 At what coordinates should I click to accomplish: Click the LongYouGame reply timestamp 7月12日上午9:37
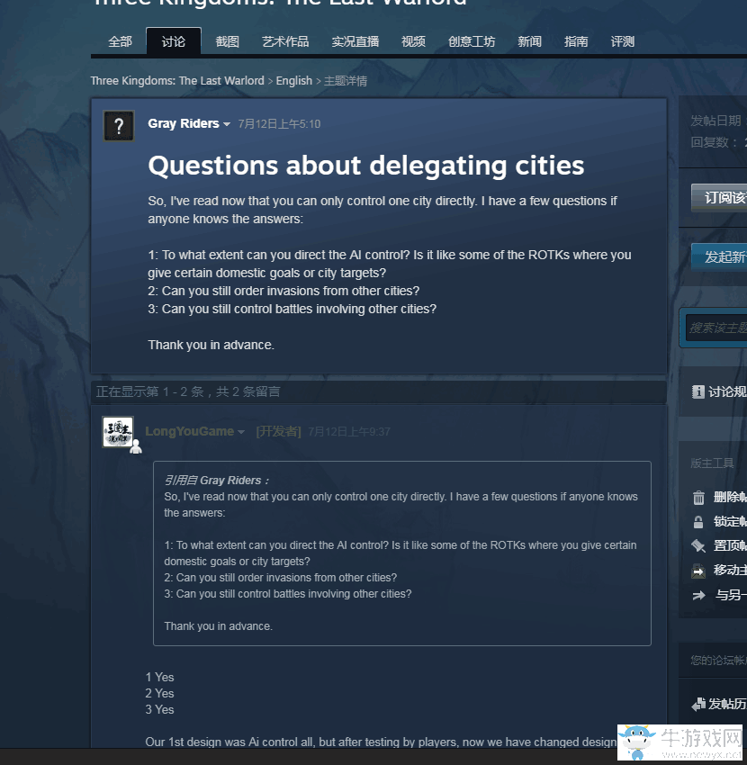[x=349, y=432]
